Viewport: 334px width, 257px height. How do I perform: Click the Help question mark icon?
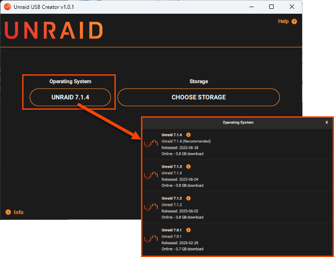tap(294, 21)
